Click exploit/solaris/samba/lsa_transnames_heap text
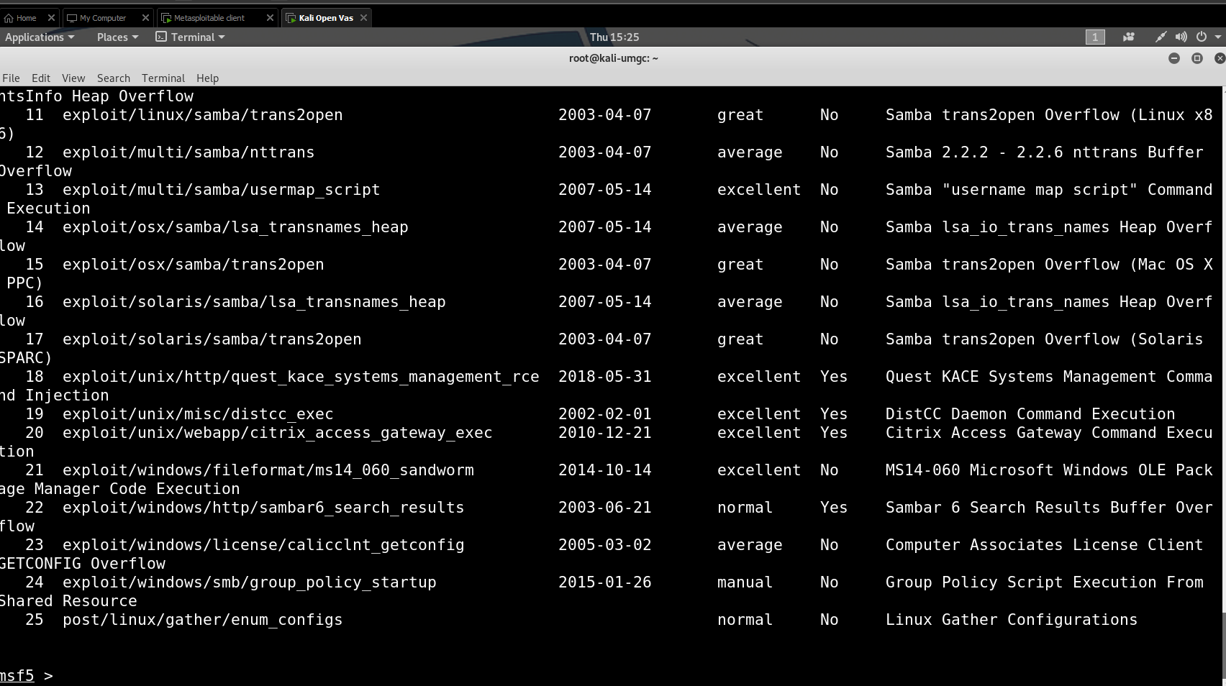Viewport: 1226px width, 686px height. pos(254,302)
